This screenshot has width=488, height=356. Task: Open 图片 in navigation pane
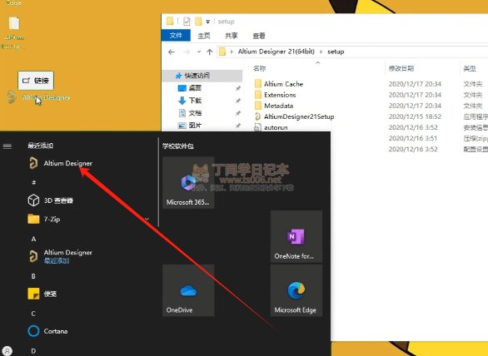(195, 126)
